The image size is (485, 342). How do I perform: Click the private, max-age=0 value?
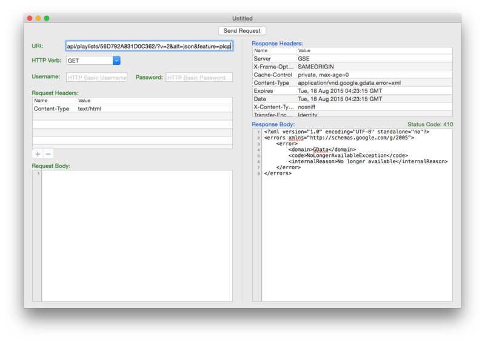click(x=323, y=75)
